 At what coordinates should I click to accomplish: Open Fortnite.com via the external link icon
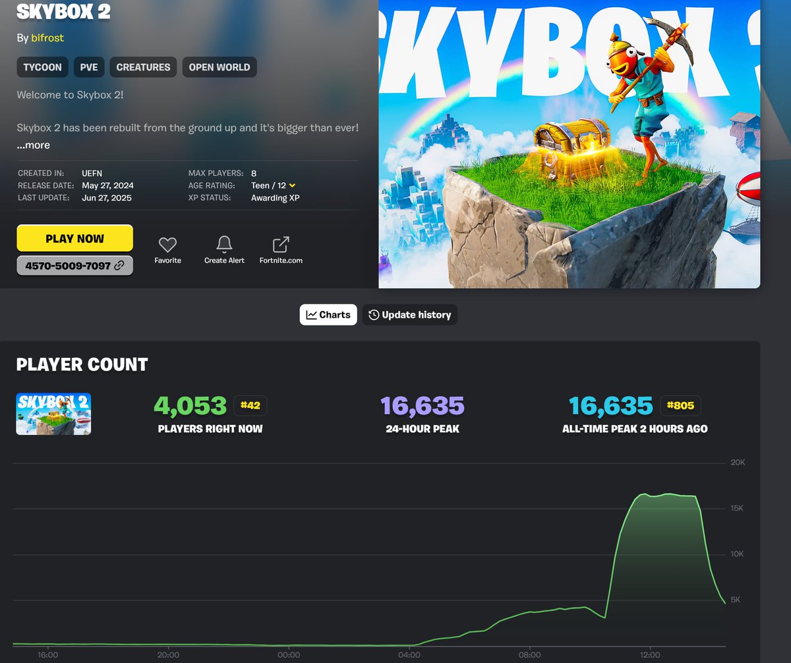click(x=281, y=244)
